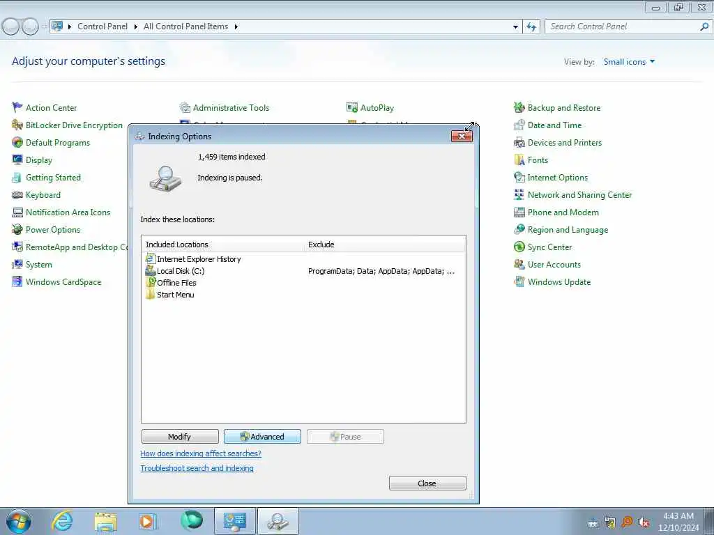
Task: Click Backup and Restore icon
Action: pos(519,107)
